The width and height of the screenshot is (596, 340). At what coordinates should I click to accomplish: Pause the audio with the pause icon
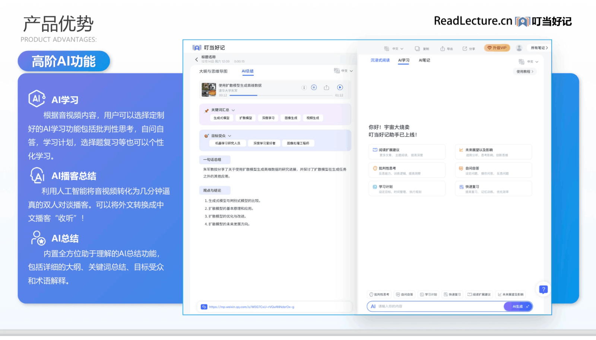coord(314,87)
